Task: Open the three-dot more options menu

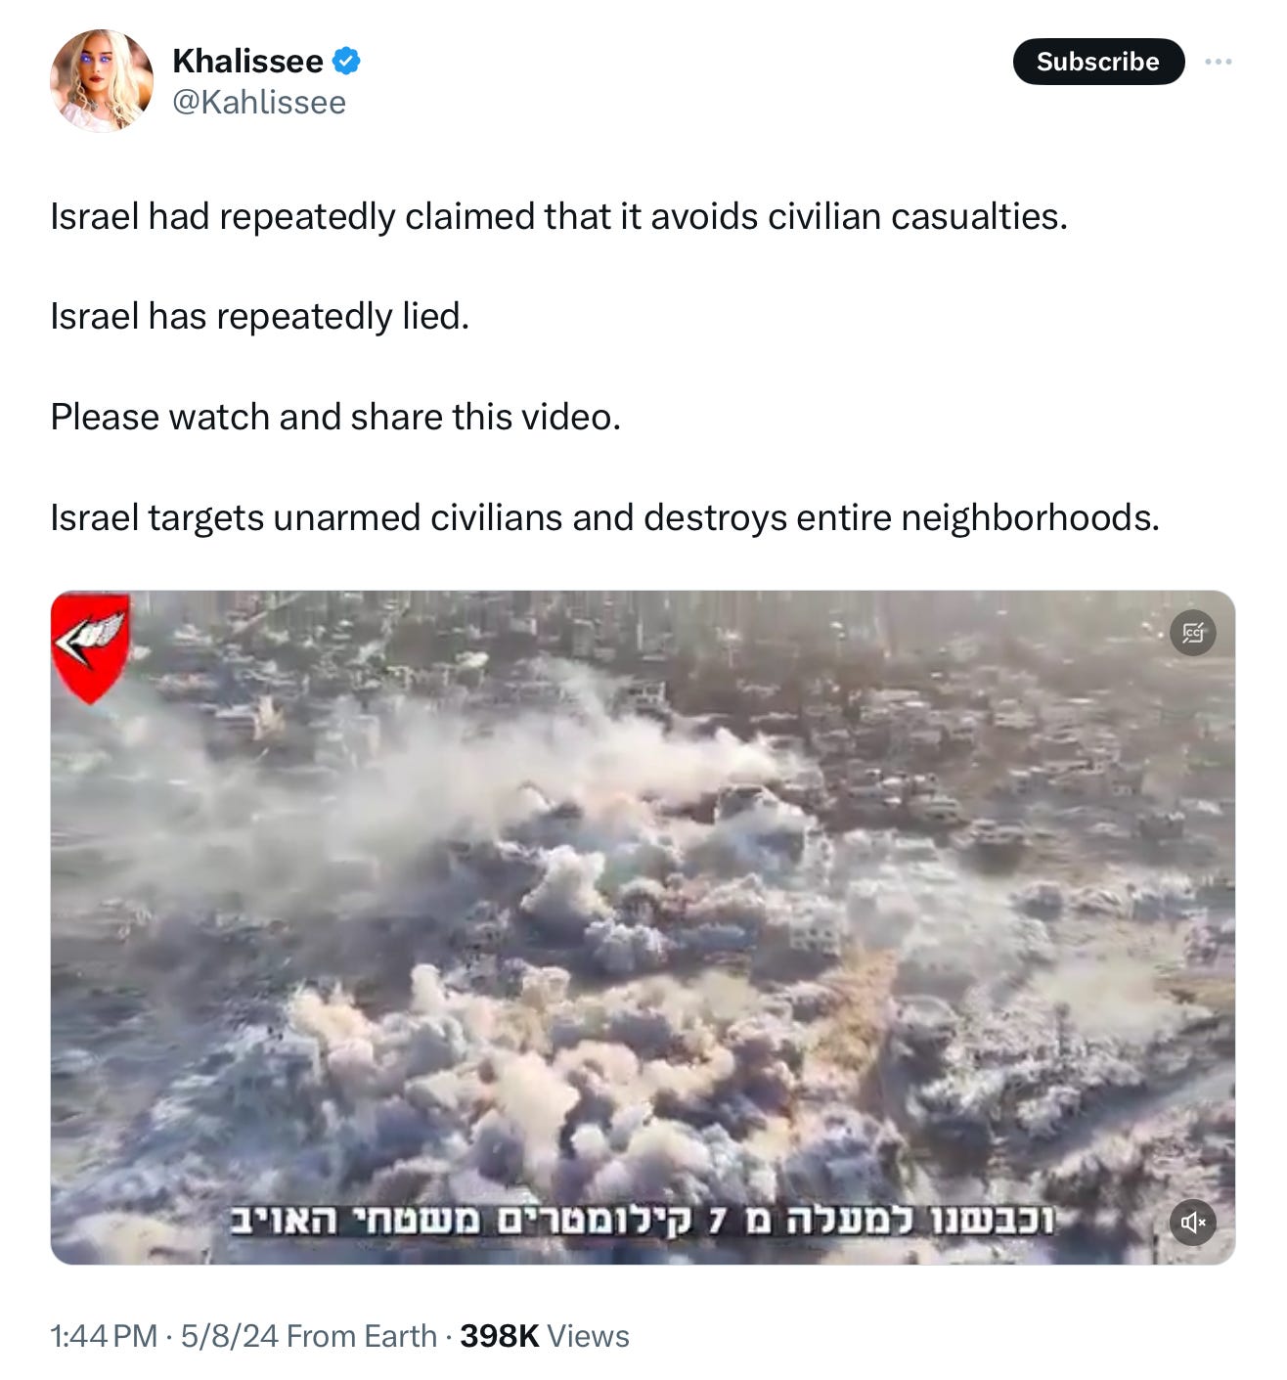Action: coord(1218,62)
